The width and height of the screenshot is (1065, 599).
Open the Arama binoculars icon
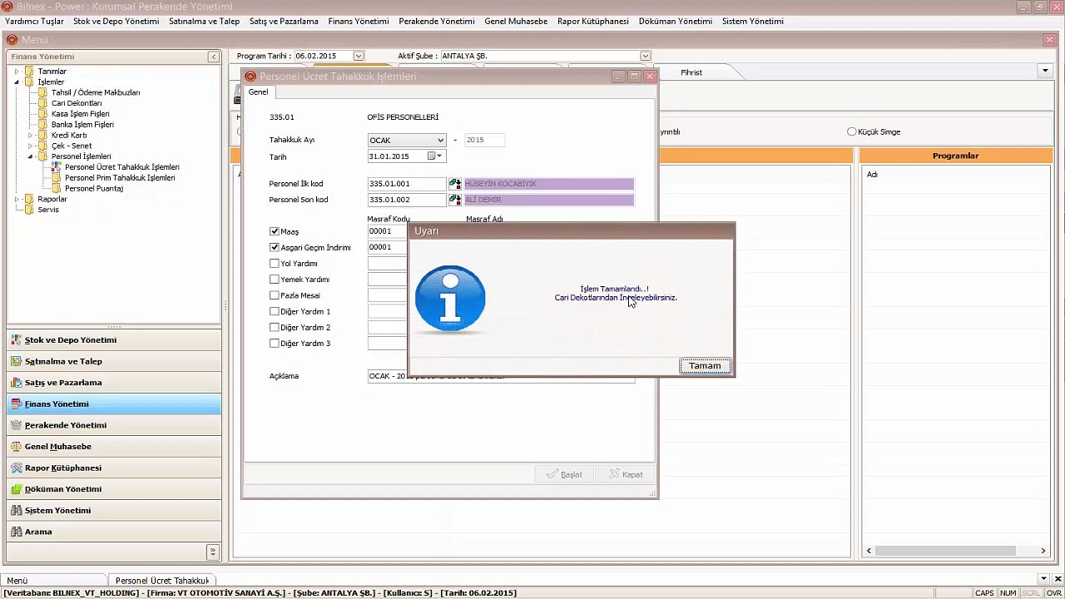coord(17,532)
